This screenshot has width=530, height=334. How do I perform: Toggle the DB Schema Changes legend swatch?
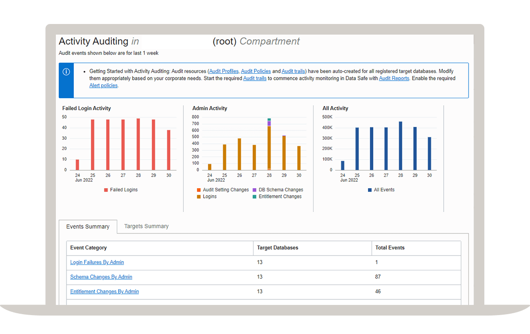(255, 190)
